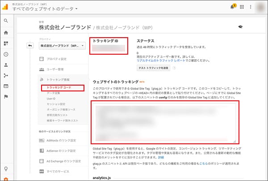The image size is (268, 181).
Task: Click the analytics.js heading
Action: pos(102,178)
